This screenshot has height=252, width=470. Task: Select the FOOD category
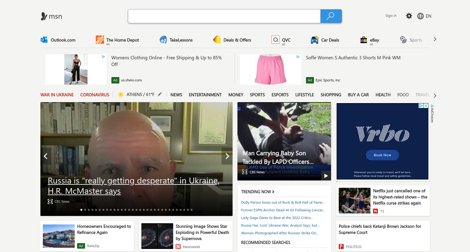403,95
